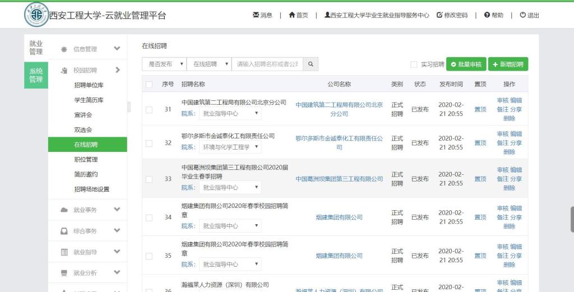Open row 33 院系 dropdown

230,188
